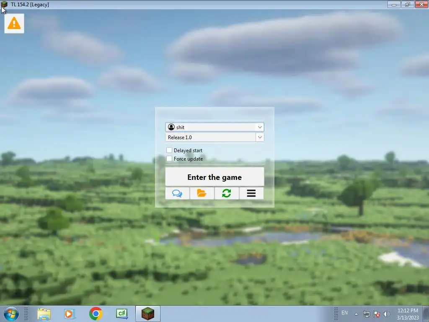The height and width of the screenshot is (322, 429).
Task: Click the TL launcher icon in the title bar
Action: click(x=4, y=4)
